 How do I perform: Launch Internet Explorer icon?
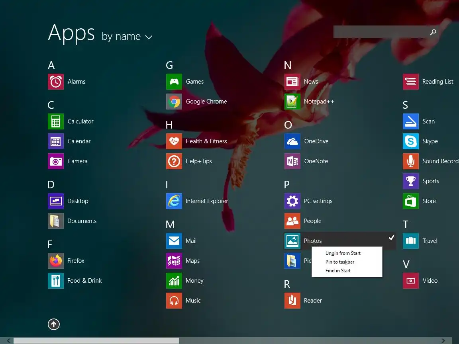(x=174, y=201)
